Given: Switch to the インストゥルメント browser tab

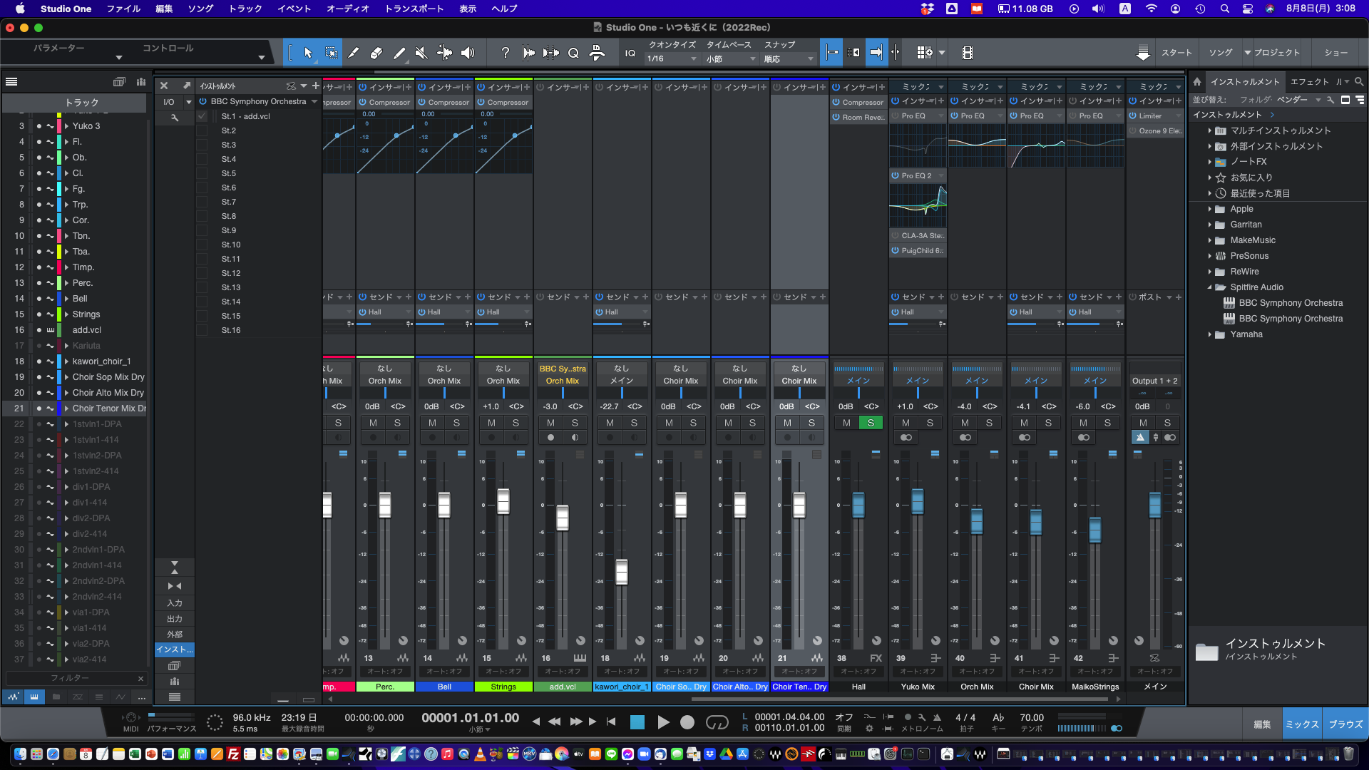Looking at the screenshot, I should pos(1245,81).
